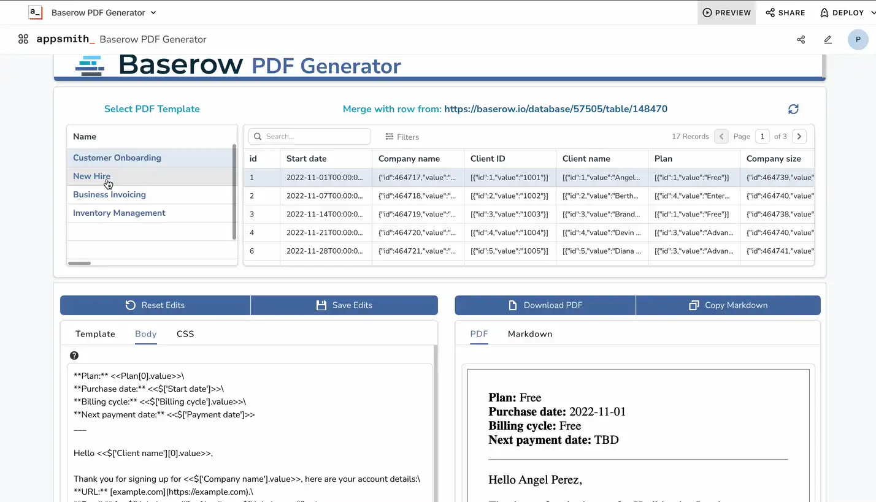The height and width of the screenshot is (502, 876).
Task: Click the Save Edits button
Action: click(x=344, y=305)
